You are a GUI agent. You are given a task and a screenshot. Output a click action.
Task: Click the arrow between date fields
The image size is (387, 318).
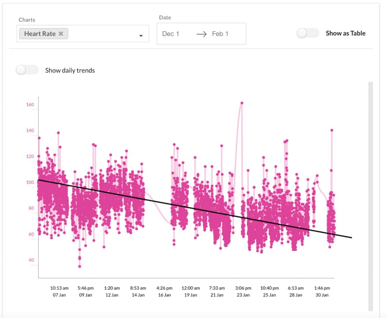[x=201, y=34]
